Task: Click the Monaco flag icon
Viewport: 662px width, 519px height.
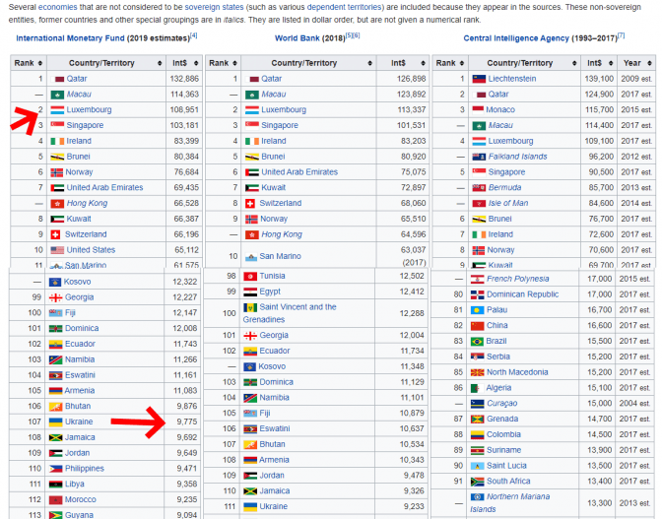Action: click(479, 110)
